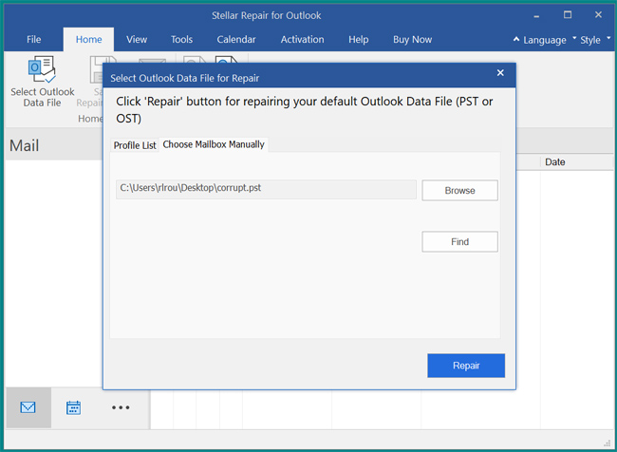
Task: Open the Calendar ribbon tab
Action: pyautogui.click(x=236, y=39)
